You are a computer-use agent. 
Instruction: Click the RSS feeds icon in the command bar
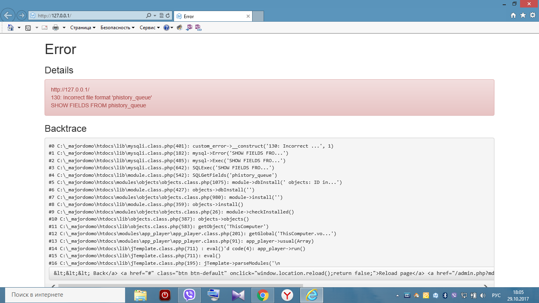coord(28,28)
